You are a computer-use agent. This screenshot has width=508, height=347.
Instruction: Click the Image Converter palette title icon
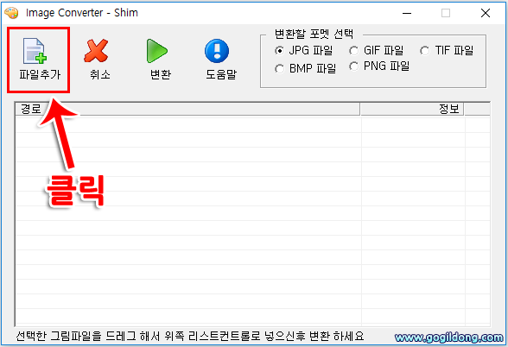tap(11, 13)
